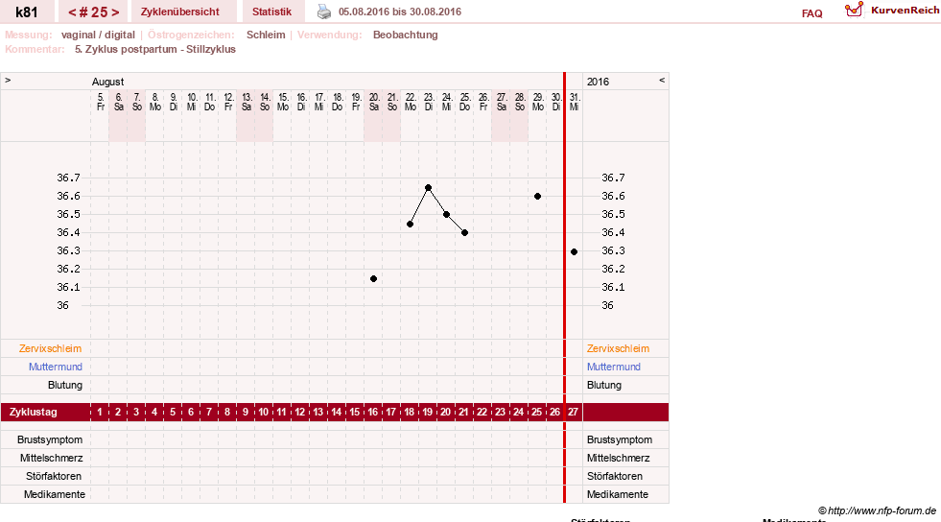Open the Zyklenübersicht tab

(x=180, y=12)
